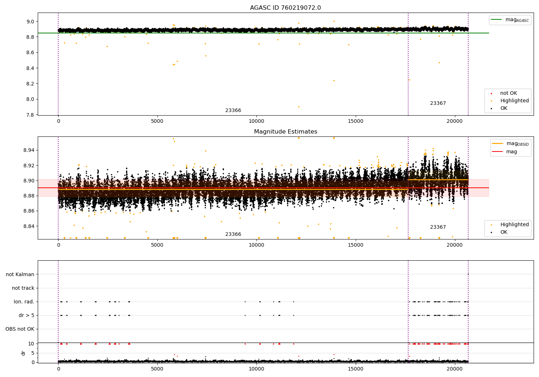Select the '23366' observation label in top plot
Image resolution: width=539 pixels, height=377 pixels.
point(233,111)
